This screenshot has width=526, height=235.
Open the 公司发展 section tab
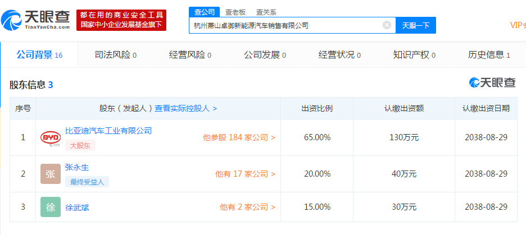pos(265,55)
